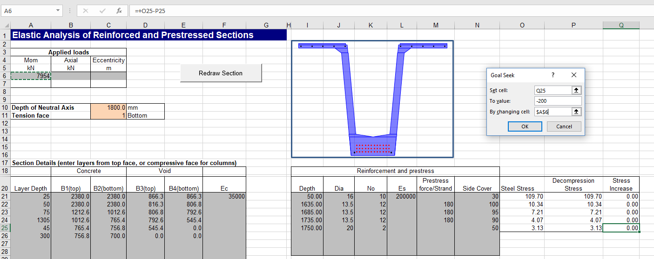Image resolution: width=654 pixels, height=259 pixels.
Task: Click the Set cell range selector icon
Action: [577, 91]
